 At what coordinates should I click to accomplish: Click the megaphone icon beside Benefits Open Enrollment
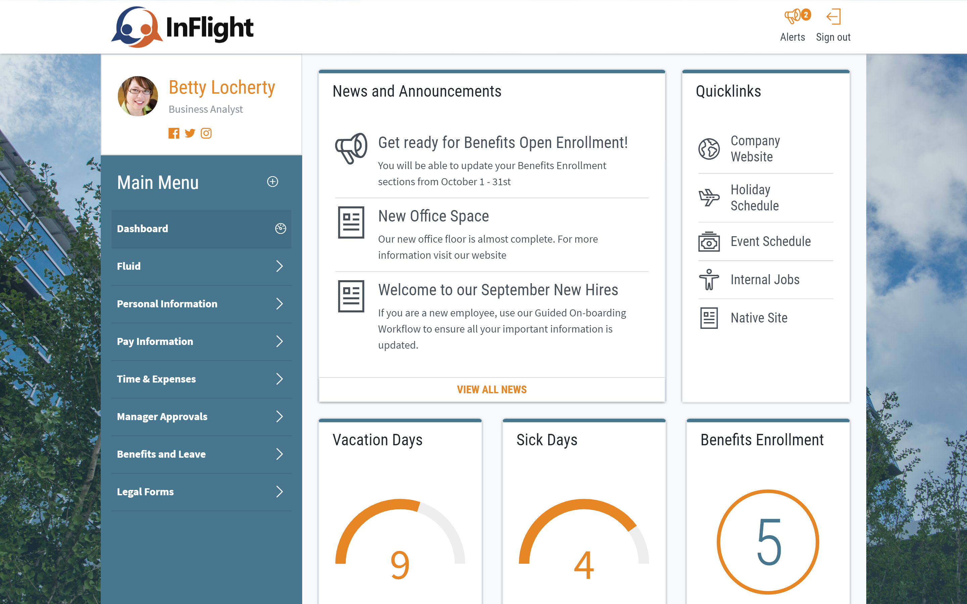pyautogui.click(x=351, y=148)
